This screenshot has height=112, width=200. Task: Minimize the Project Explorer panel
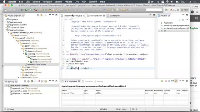53,15
